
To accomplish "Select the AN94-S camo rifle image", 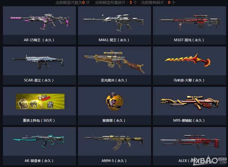I will coord(114,143).
